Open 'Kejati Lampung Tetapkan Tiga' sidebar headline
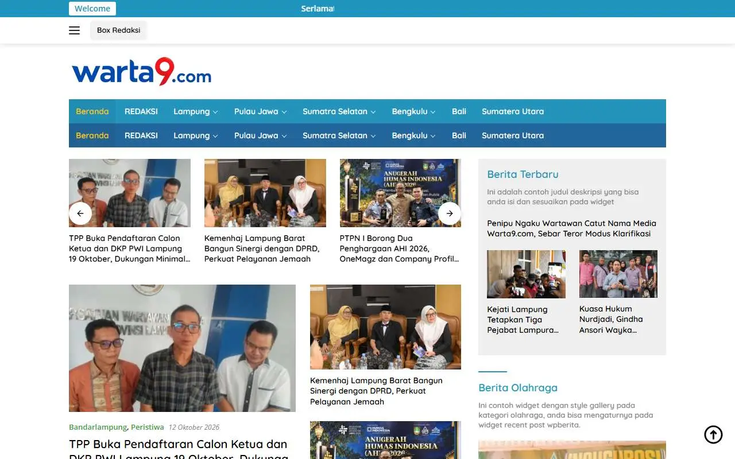 point(523,320)
